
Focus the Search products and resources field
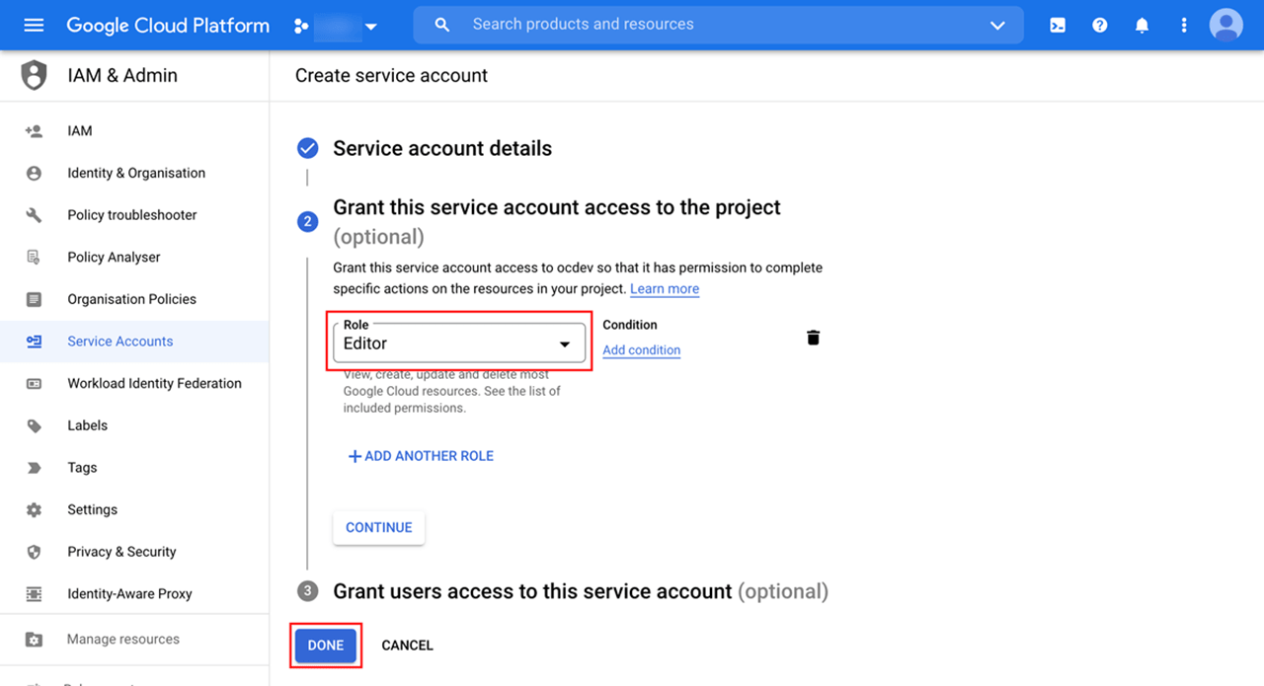(718, 25)
